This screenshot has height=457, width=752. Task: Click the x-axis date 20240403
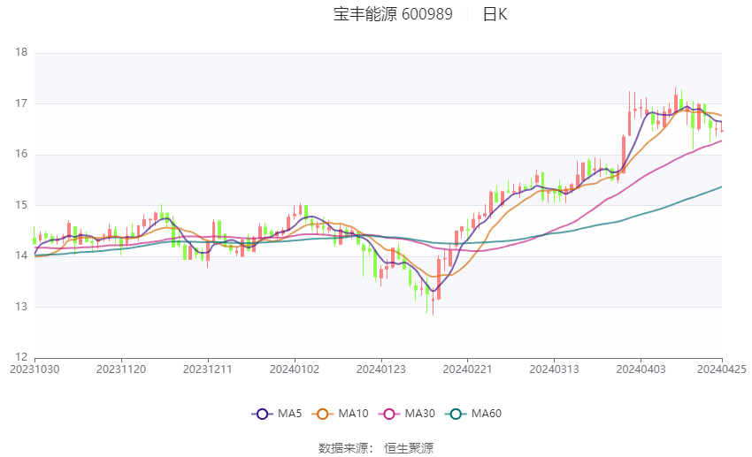tap(641, 369)
